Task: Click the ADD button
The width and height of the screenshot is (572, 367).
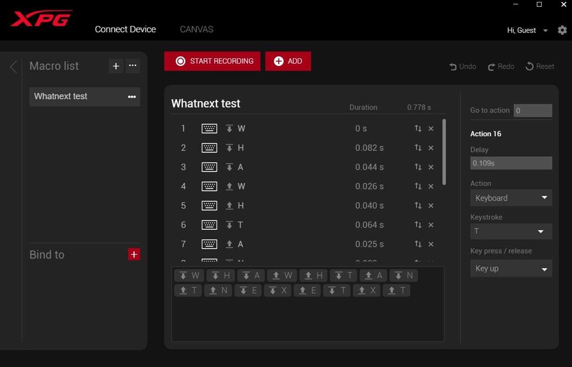Action: pyautogui.click(x=288, y=61)
